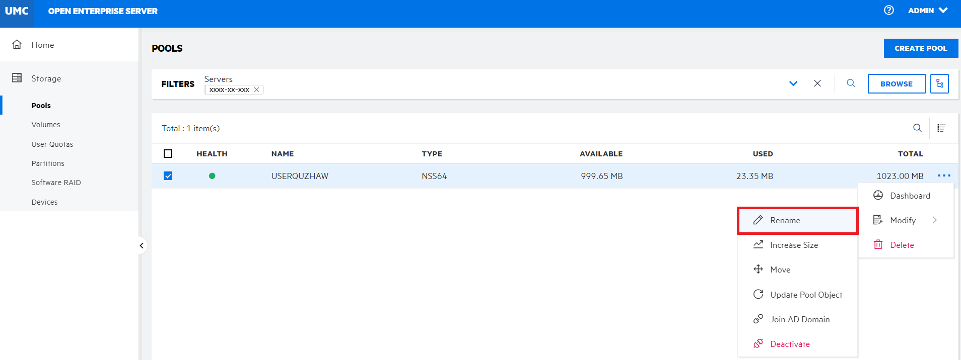Image resolution: width=961 pixels, height=360 pixels.
Task: Click the Create Pool button
Action: (920, 48)
